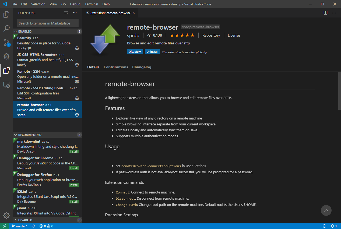This screenshot has height=229, width=341.
Task: Close the Extension: remote-browser tab
Action: 134,13
